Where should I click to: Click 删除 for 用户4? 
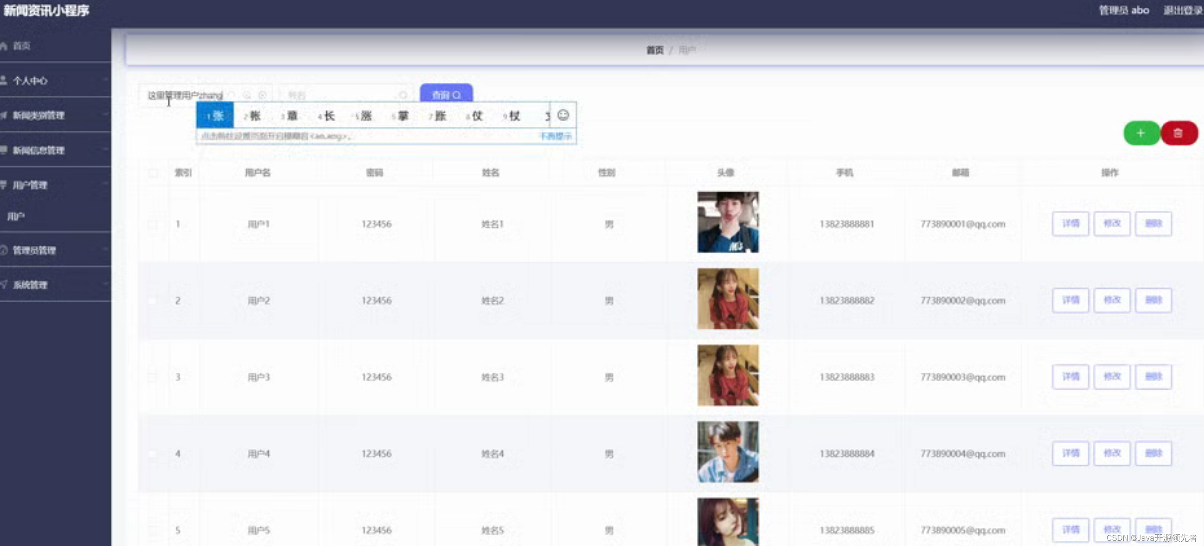1154,453
